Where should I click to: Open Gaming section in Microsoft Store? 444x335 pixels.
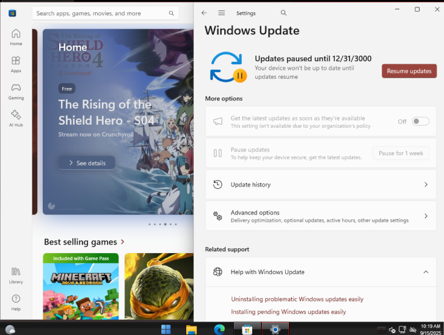point(16,92)
